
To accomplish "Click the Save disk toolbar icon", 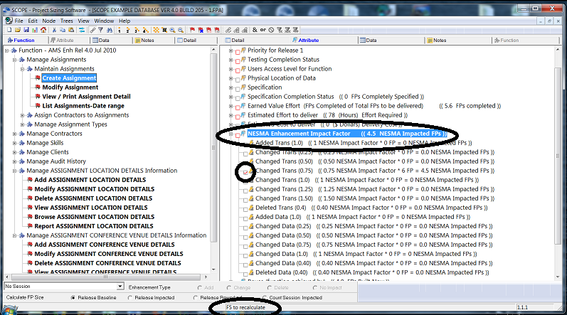I will (26, 30).
